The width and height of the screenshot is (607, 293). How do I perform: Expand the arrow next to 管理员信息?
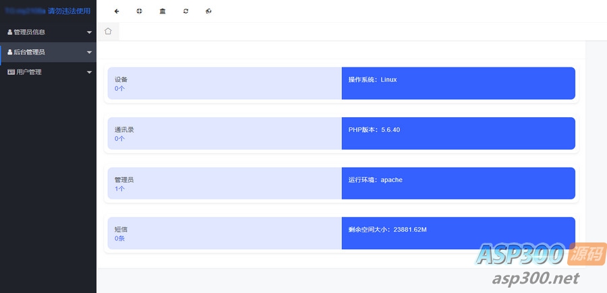[x=90, y=32]
